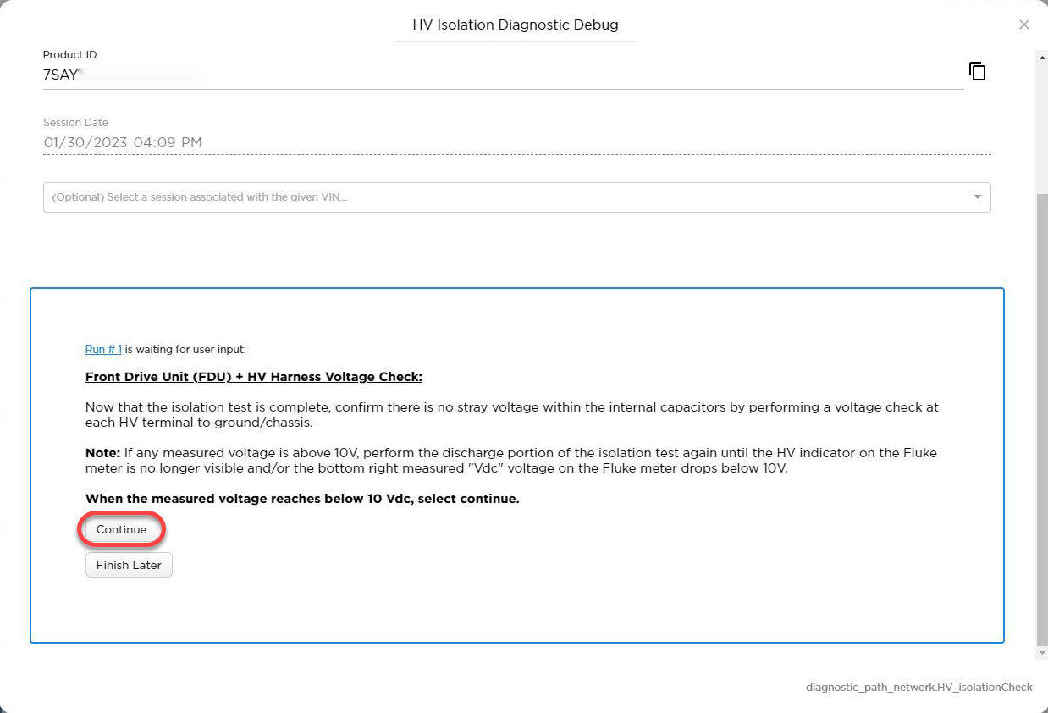This screenshot has height=713, width=1048.
Task: Open the Run # 1 link
Action: tap(103, 350)
